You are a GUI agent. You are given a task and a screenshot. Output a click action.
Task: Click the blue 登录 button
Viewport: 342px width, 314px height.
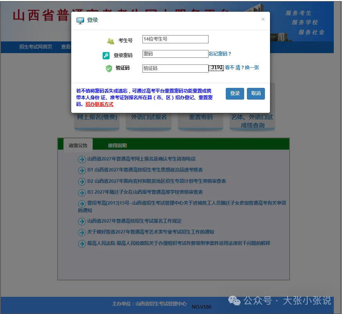point(235,94)
